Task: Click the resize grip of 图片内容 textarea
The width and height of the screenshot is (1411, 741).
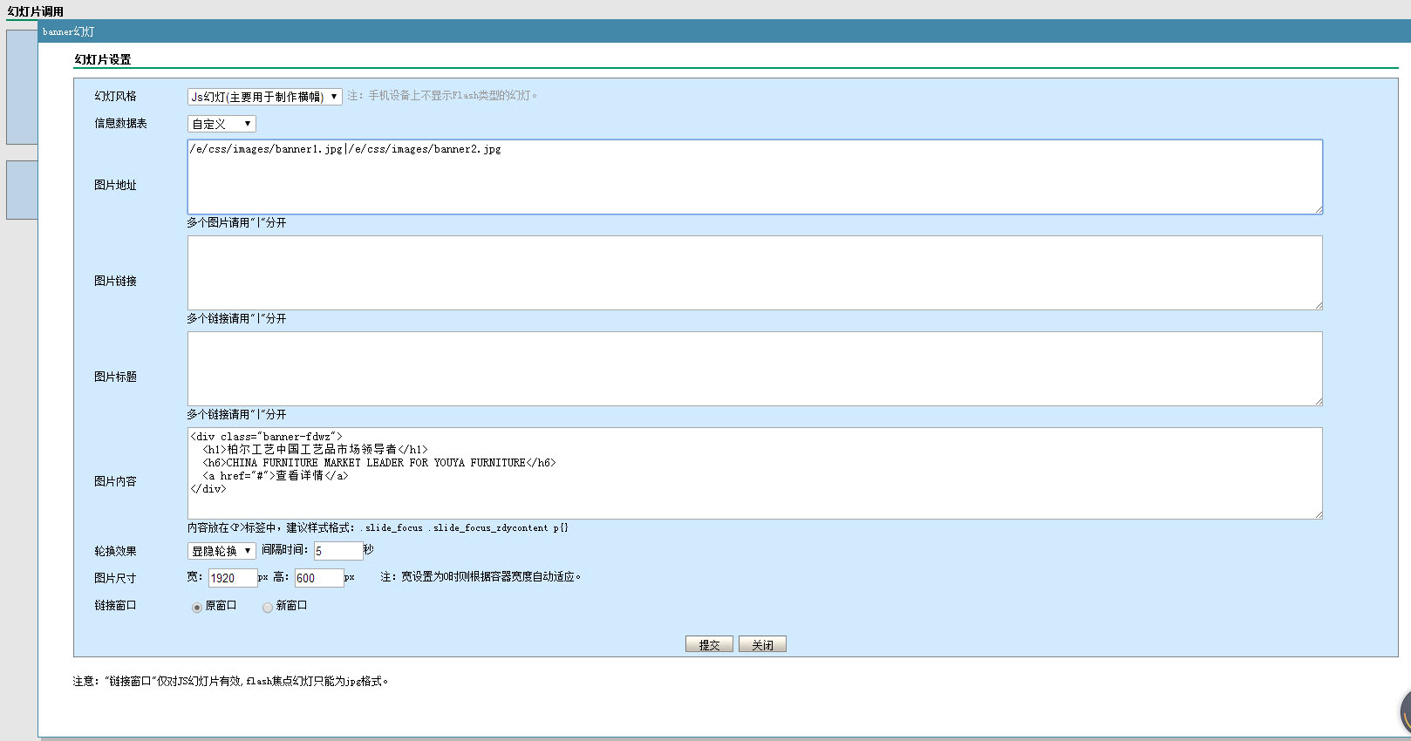Action: pos(1319,515)
